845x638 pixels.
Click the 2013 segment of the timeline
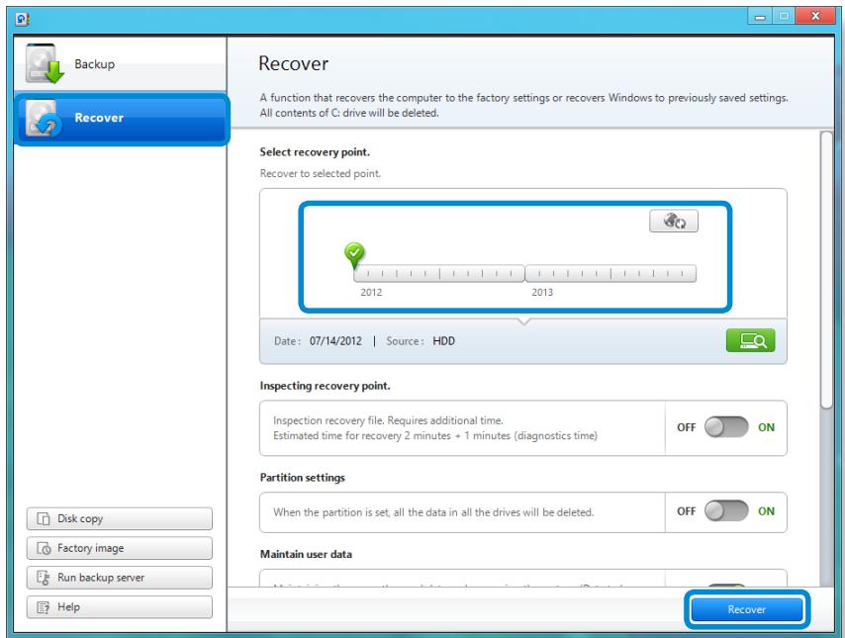coord(610,273)
